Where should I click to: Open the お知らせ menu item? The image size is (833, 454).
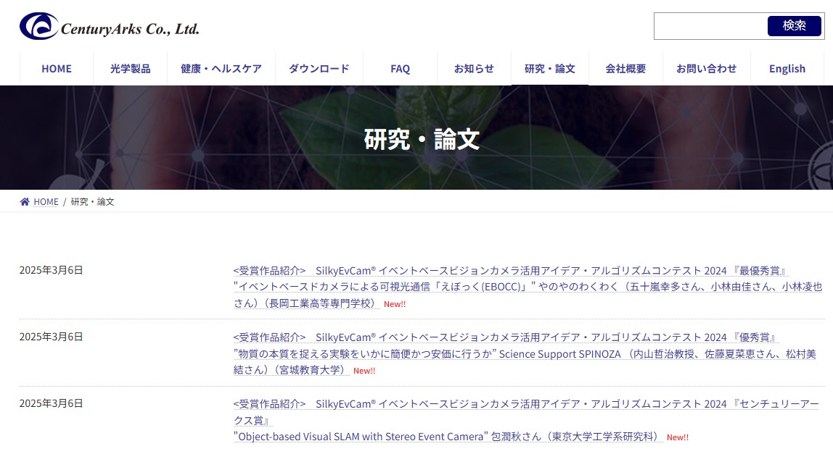point(474,68)
